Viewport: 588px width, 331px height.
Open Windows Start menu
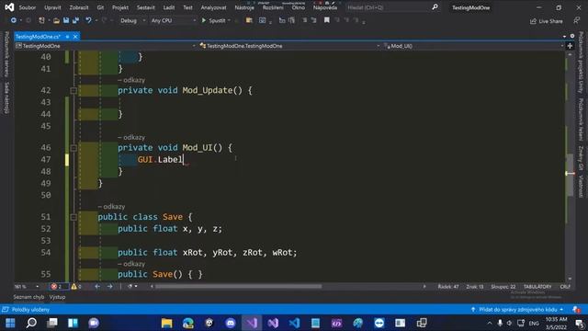tap(10, 323)
